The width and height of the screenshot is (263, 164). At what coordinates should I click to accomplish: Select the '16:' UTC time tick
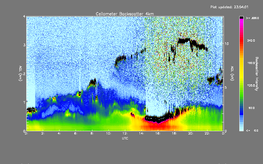click(158, 133)
